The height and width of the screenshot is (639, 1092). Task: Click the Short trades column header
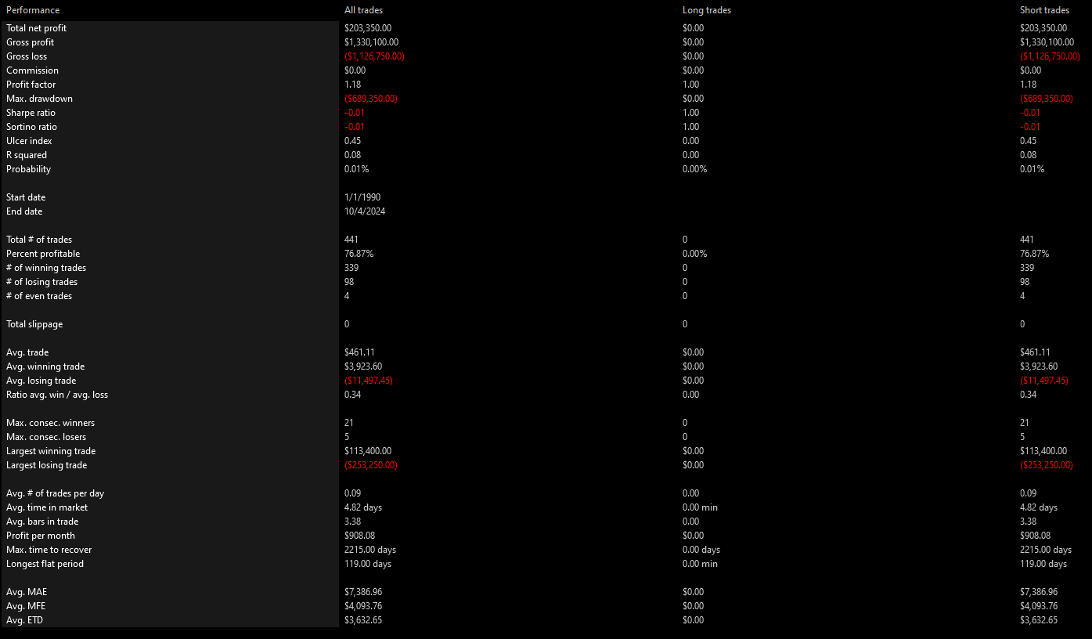tap(1045, 10)
